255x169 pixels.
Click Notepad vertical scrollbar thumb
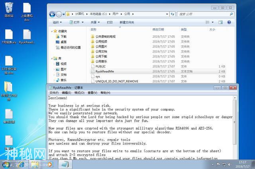235,122
